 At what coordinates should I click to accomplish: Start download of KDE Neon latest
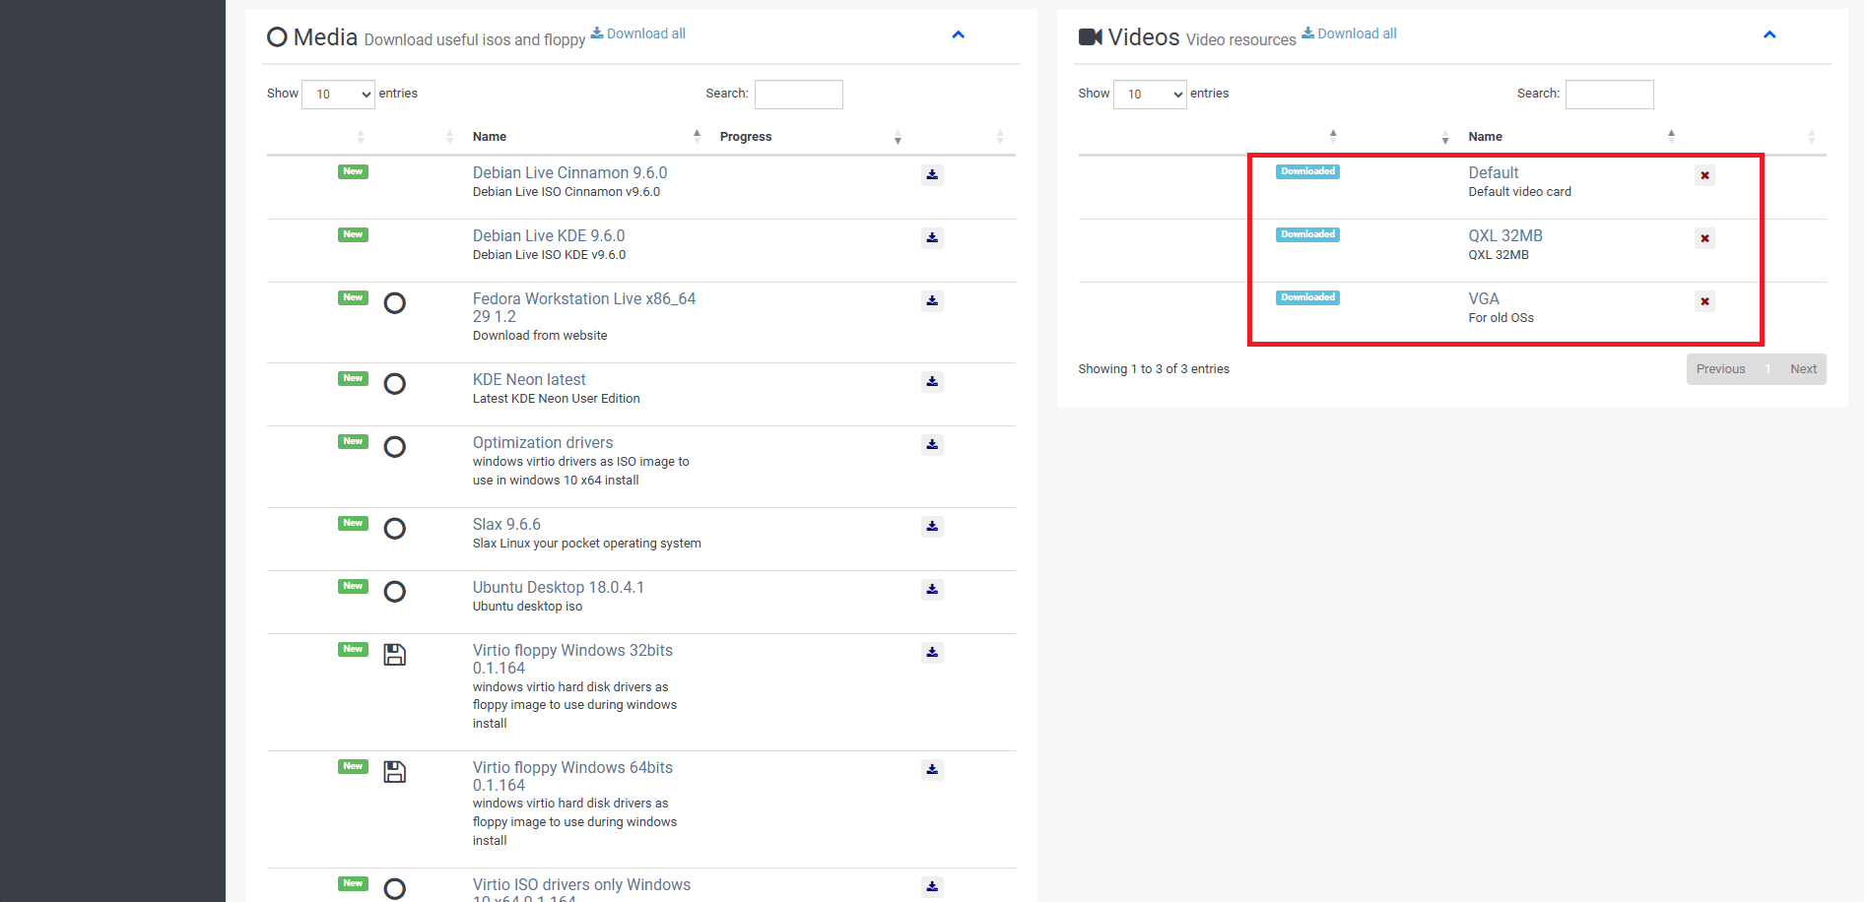tap(932, 382)
